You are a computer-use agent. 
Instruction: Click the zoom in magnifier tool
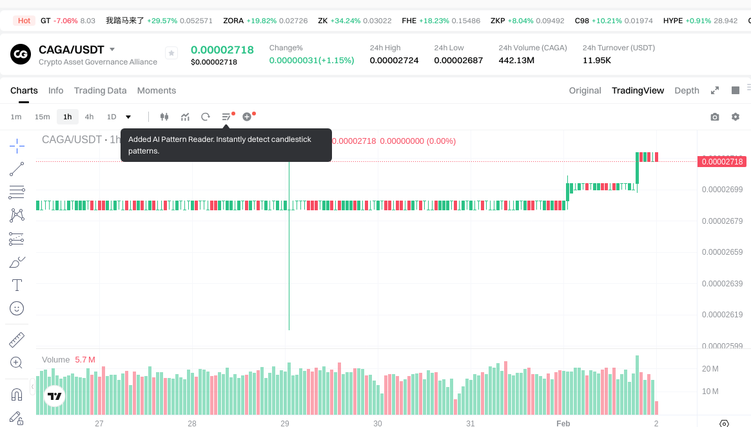click(17, 362)
